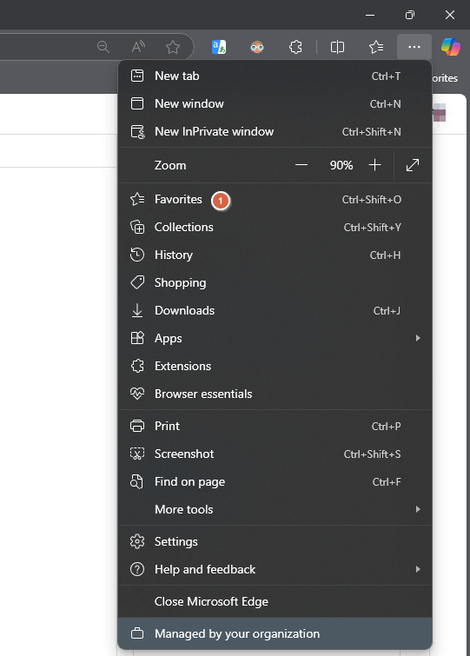Select Print from the menu
Image resolution: width=470 pixels, height=656 pixels.
tap(275, 426)
